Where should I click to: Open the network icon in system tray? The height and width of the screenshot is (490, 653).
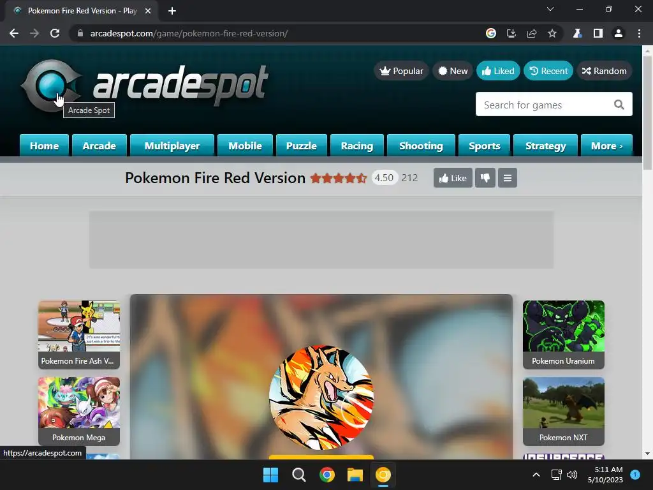point(556,475)
